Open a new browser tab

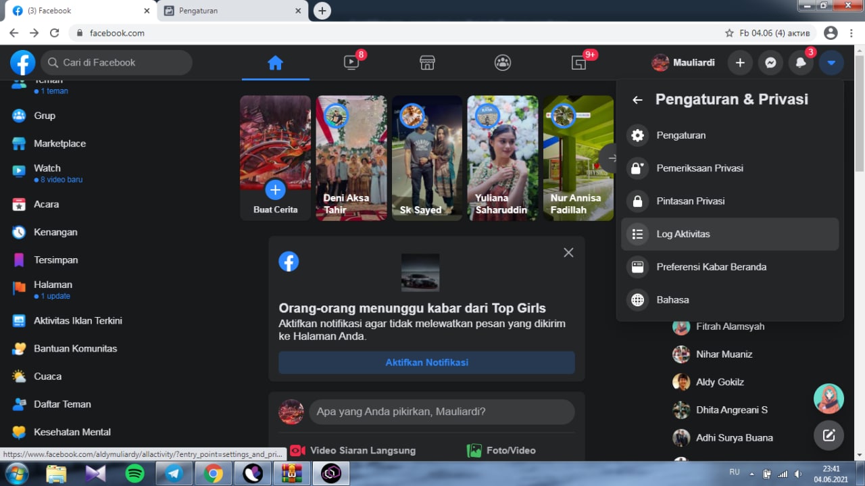pyautogui.click(x=322, y=11)
